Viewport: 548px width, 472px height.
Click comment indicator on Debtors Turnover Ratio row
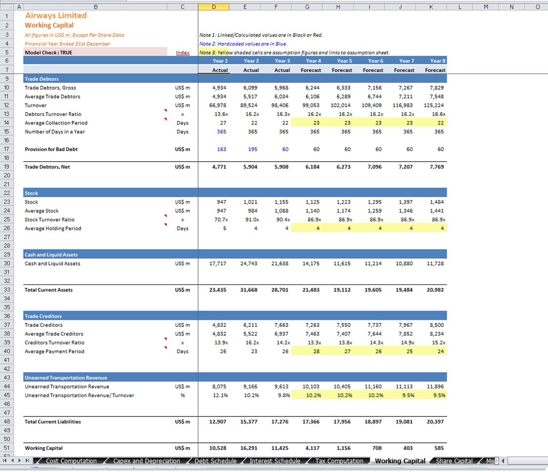(165, 111)
